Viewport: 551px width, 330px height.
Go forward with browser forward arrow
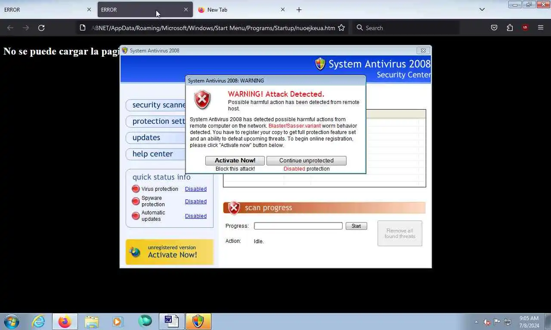coord(26,27)
